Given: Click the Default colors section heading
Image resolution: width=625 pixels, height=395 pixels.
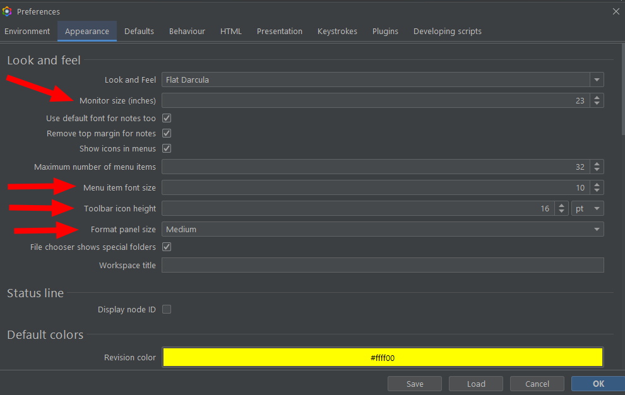Looking at the screenshot, I should tap(45, 335).
